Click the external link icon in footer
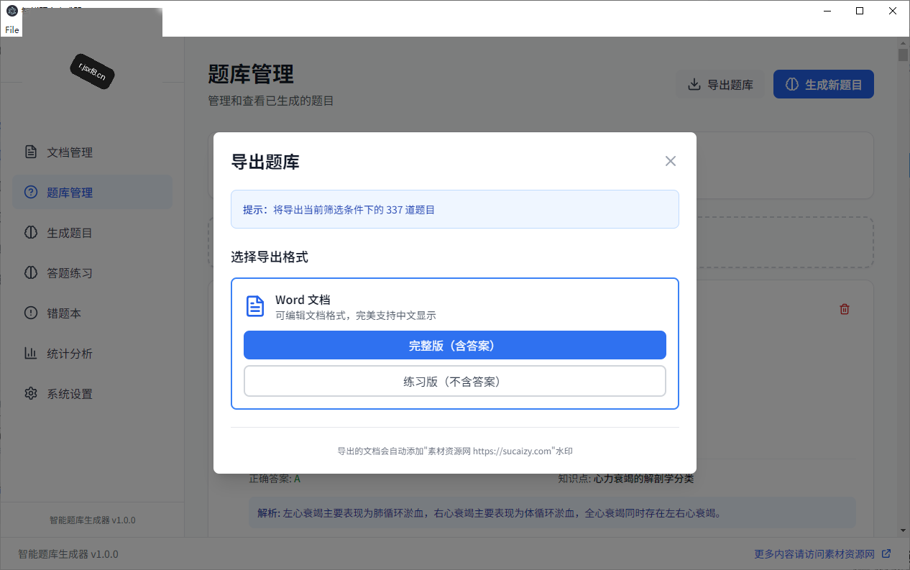 point(886,553)
